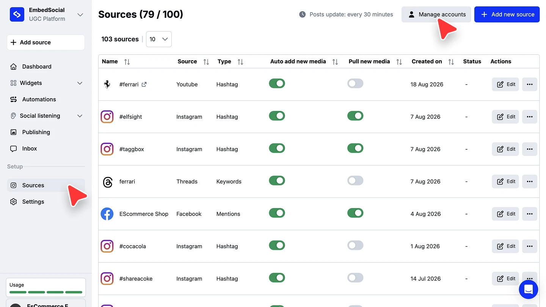Viewport: 546px width, 307px height.
Task: Click the Social listening ear icon
Action: 14,116
